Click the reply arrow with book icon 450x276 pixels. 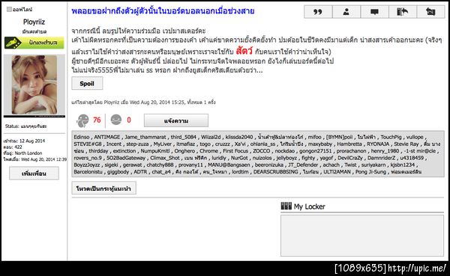coord(402,12)
